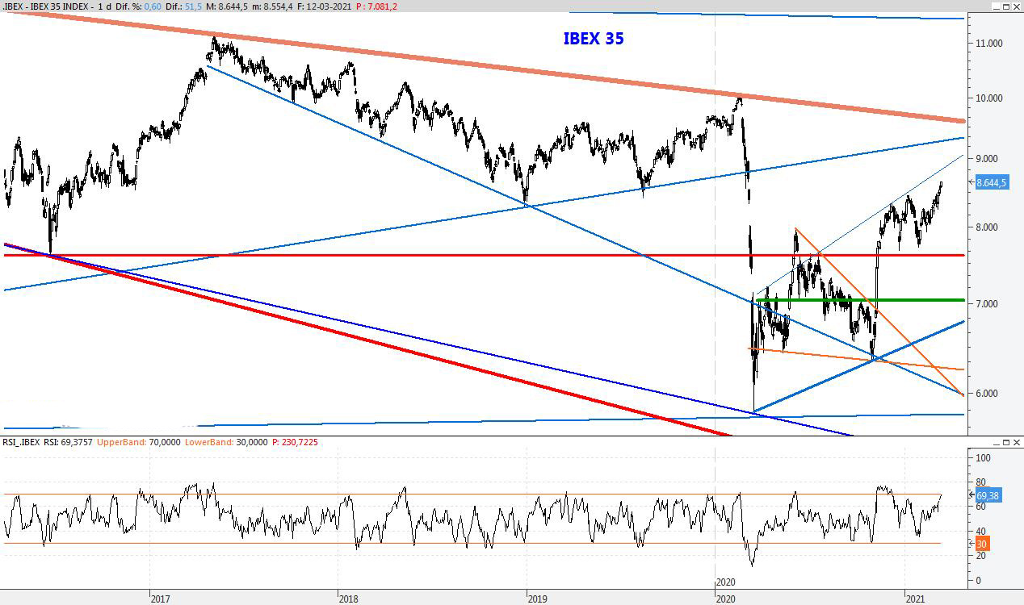The image size is (1024, 605).
Task: Click the .IBEX - IBEX 35 INDEX symbol name
Action: pos(47,6)
